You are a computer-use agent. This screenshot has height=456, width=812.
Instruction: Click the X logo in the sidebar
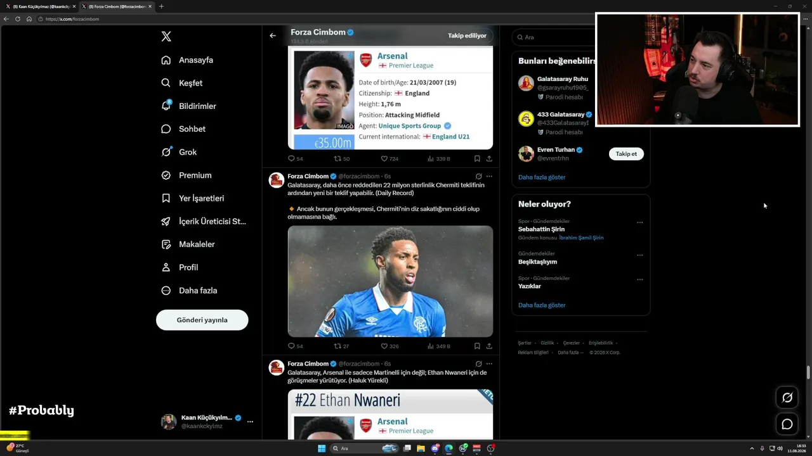[x=166, y=37]
